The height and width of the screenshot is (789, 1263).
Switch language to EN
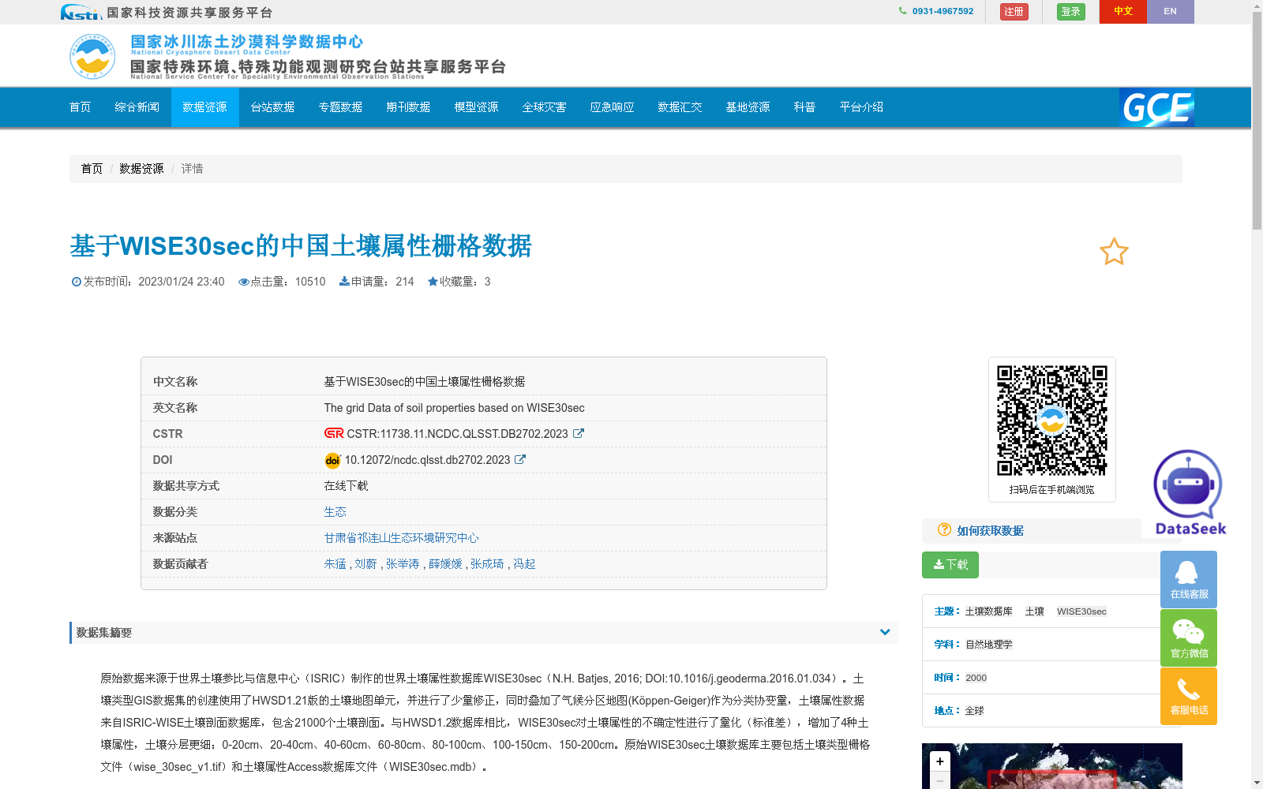[x=1171, y=12]
